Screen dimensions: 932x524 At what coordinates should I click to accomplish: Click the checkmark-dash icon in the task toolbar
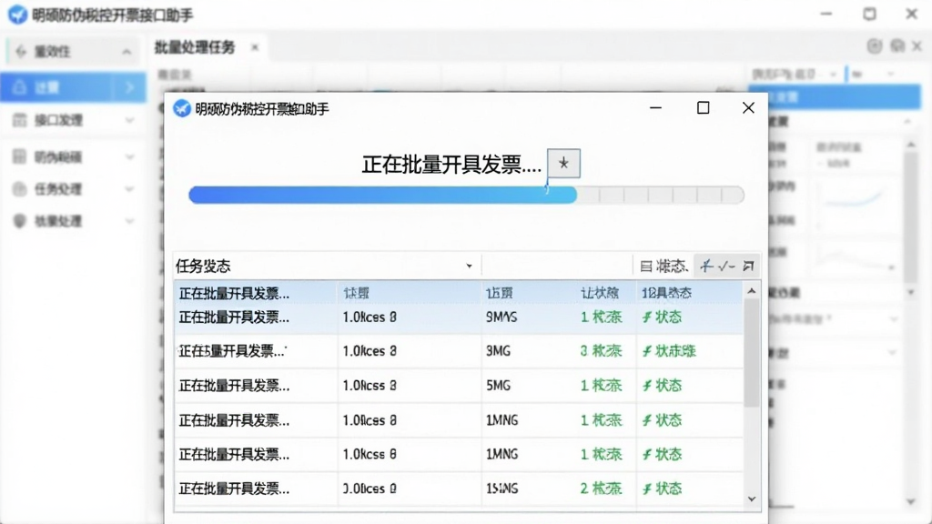pos(726,267)
